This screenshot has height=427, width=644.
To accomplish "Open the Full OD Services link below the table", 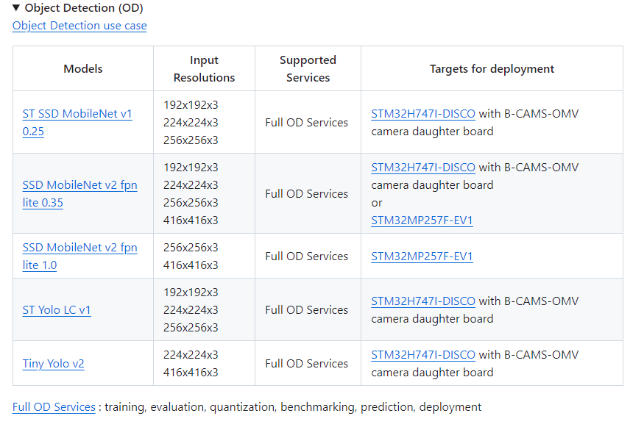I will tap(54, 407).
